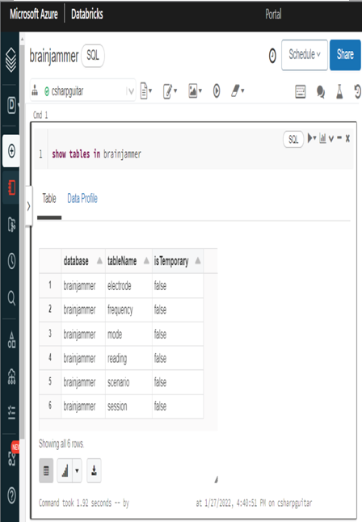Click the SQL language label in Cmd 1
Viewport: 362px width, 522px height.
(x=293, y=139)
